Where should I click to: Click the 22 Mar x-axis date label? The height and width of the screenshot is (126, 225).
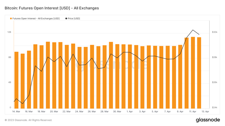67,111
